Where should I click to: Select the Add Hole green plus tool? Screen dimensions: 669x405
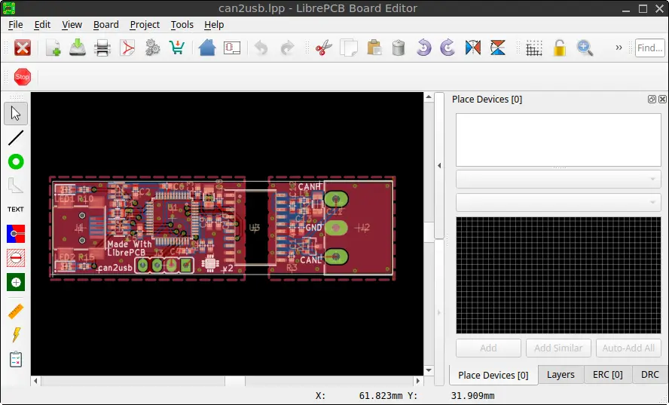point(16,282)
